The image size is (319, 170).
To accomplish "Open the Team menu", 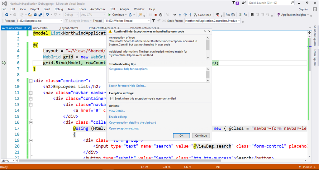I will point(71,9).
